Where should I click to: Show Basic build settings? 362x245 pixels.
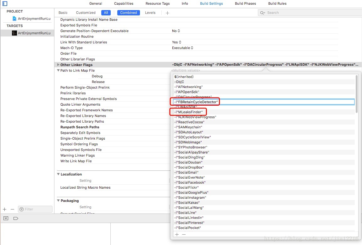pos(63,13)
